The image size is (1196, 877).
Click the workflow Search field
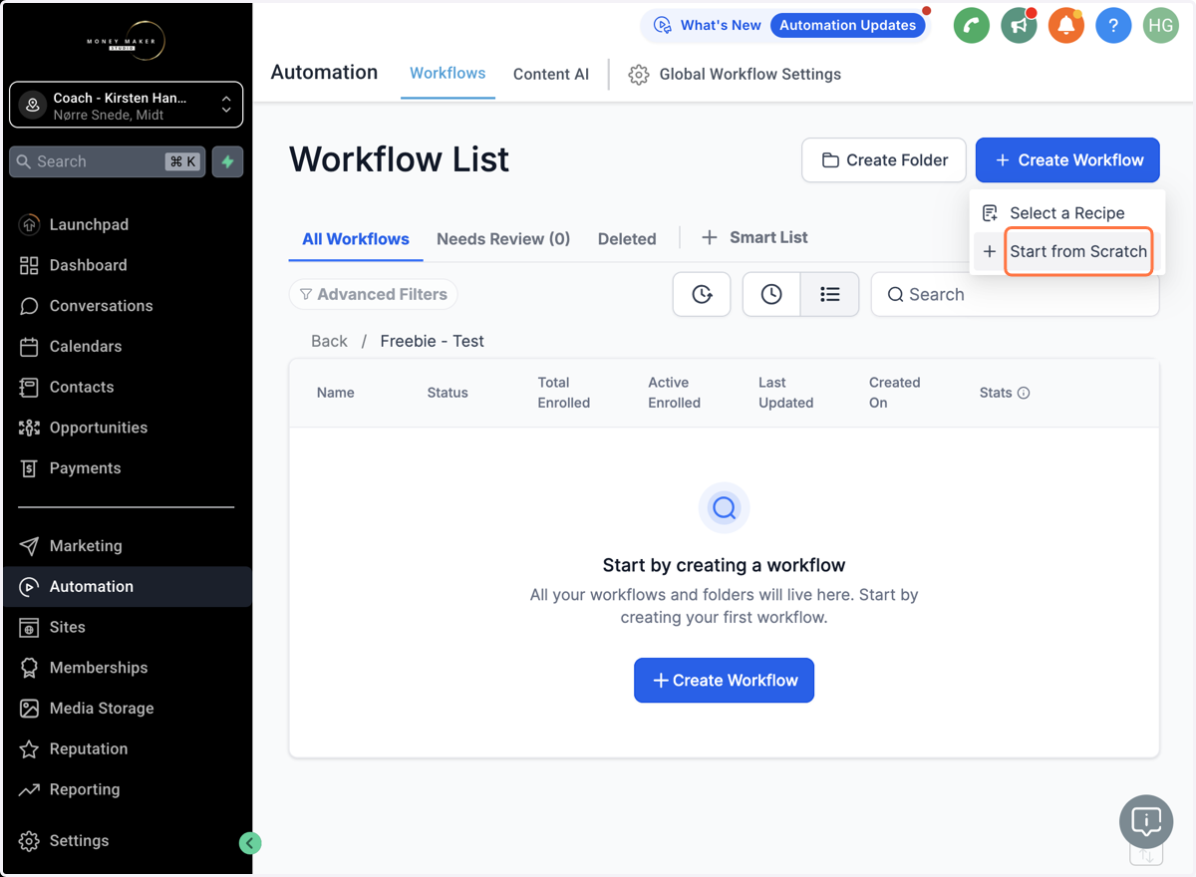point(1016,294)
